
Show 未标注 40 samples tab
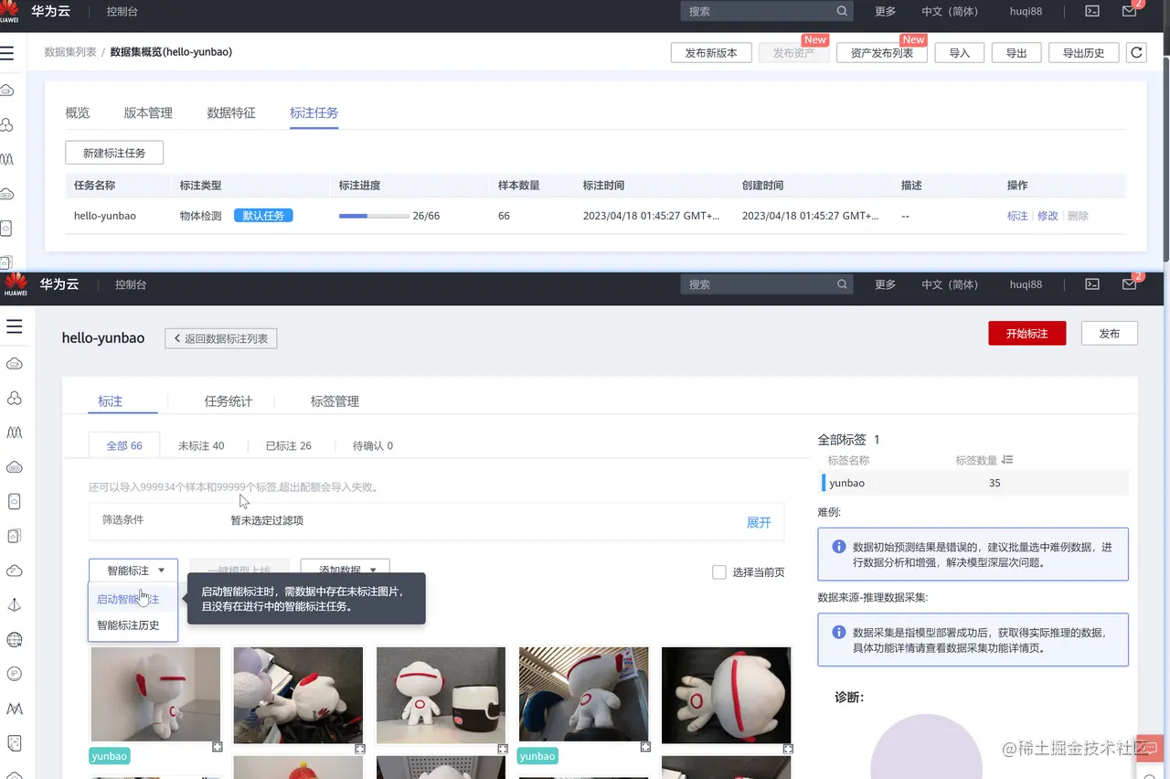coord(201,446)
